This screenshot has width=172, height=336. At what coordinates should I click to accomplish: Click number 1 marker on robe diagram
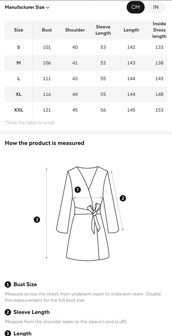coord(78,190)
